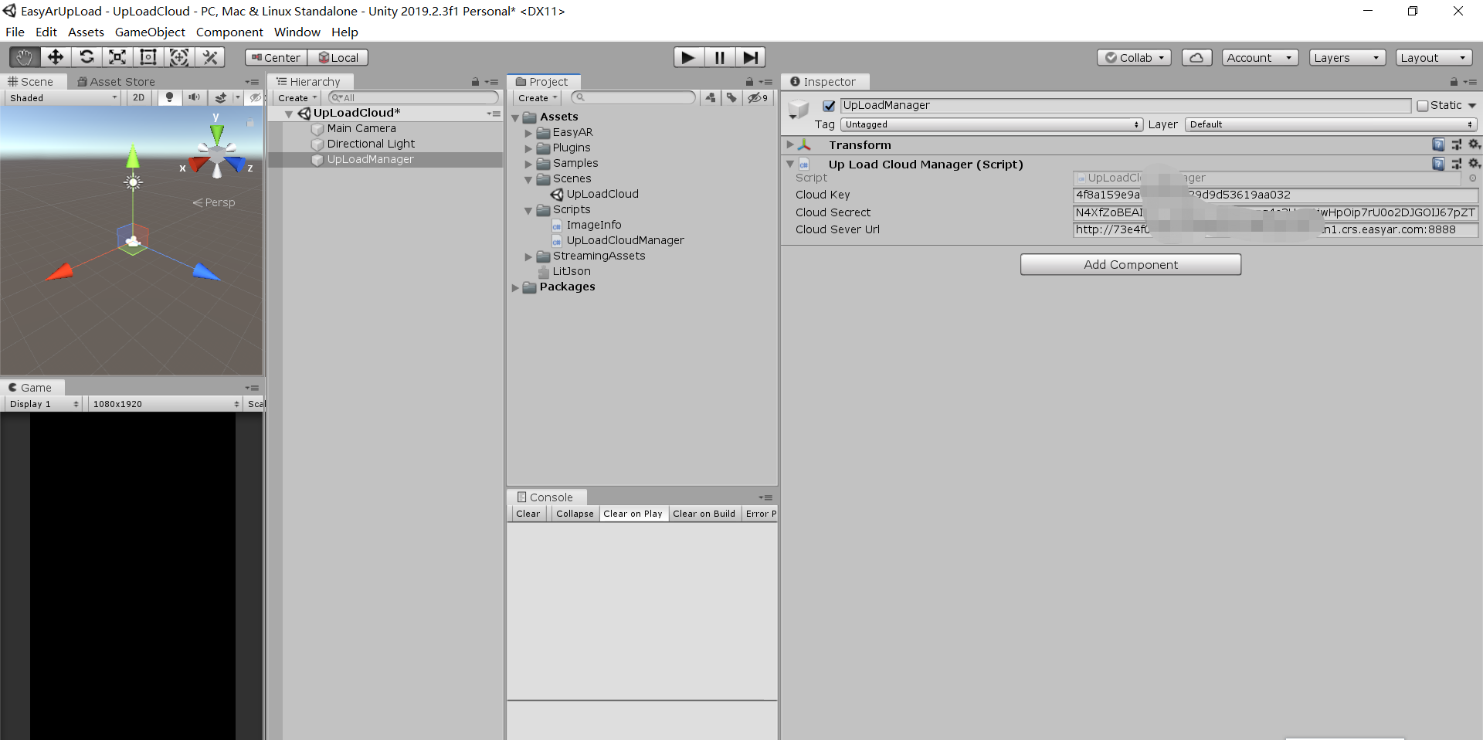Open the Assets menu

click(86, 32)
